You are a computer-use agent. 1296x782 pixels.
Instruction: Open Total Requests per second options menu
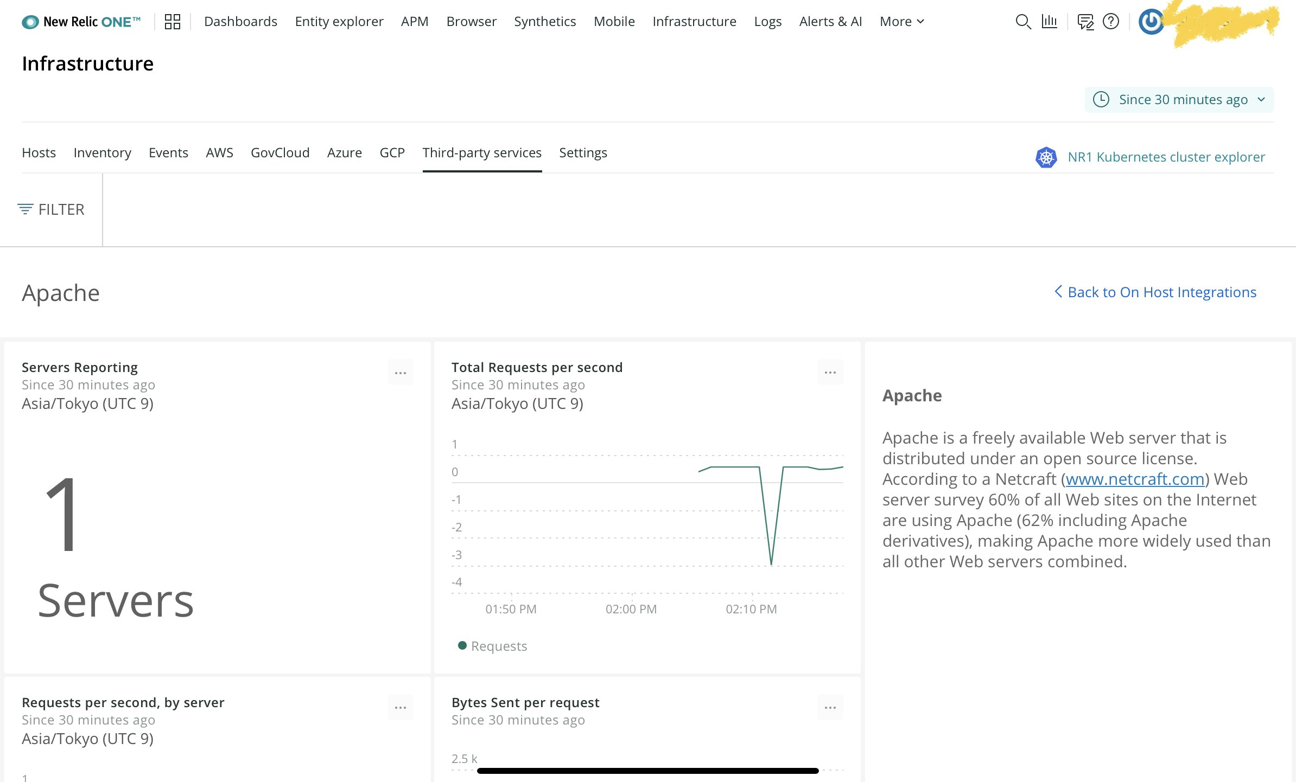pyautogui.click(x=830, y=373)
